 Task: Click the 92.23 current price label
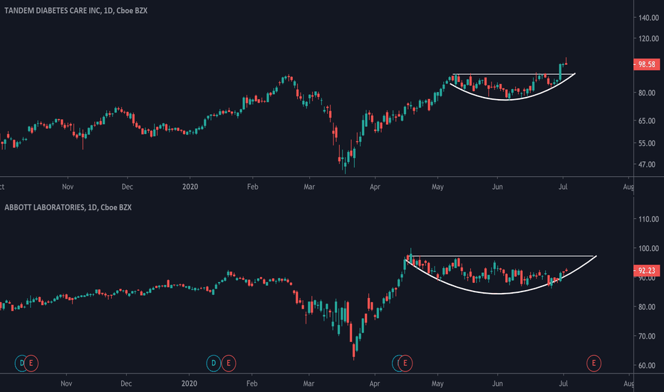pos(647,270)
